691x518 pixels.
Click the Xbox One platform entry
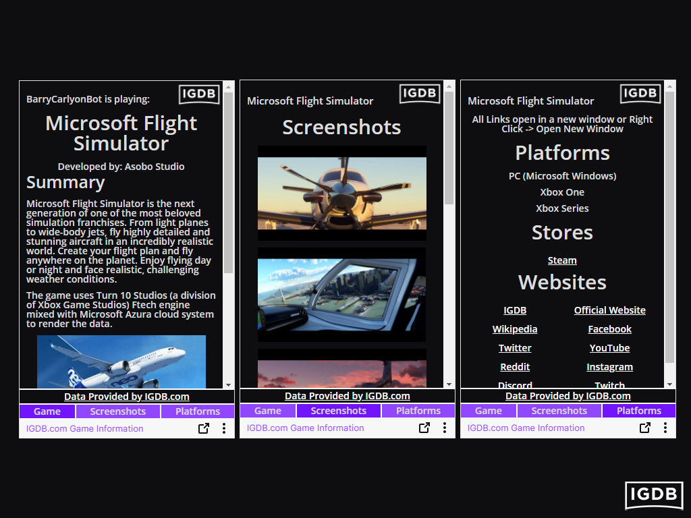pyautogui.click(x=562, y=192)
